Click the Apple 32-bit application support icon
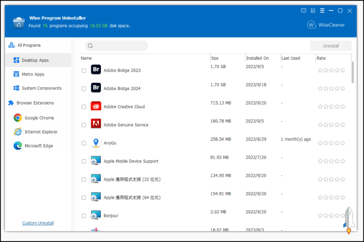This screenshot has width=364, height=242. point(96,179)
